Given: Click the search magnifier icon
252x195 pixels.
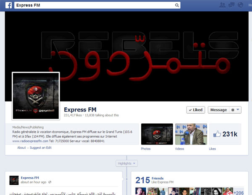Looking at the screenshot, I should [177, 5].
